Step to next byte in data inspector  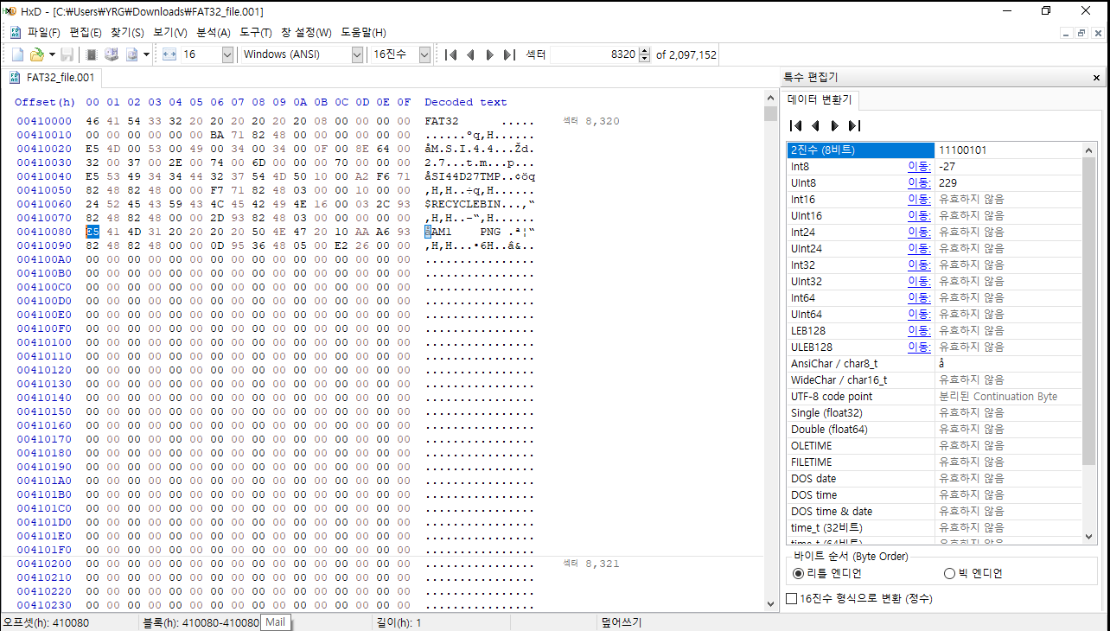point(834,125)
